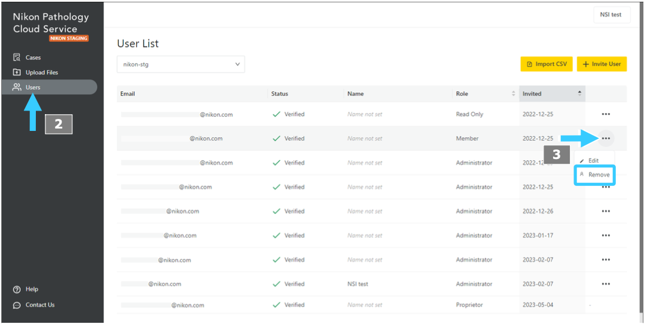
Task: Open Help from the sidebar
Action: (x=26, y=289)
